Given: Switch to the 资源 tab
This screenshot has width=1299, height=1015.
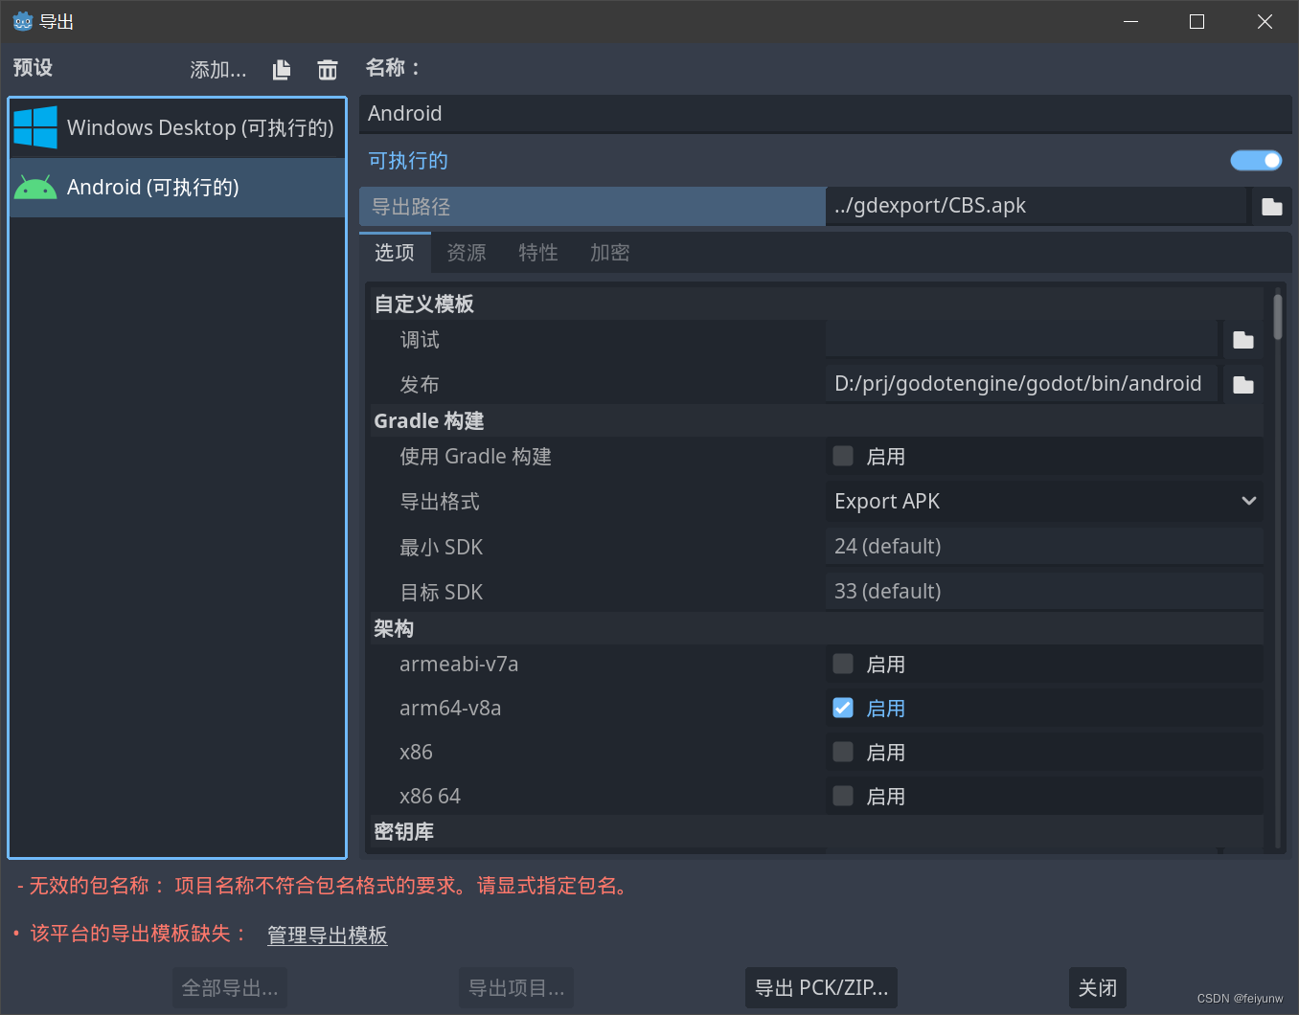Looking at the screenshot, I should tap(467, 253).
